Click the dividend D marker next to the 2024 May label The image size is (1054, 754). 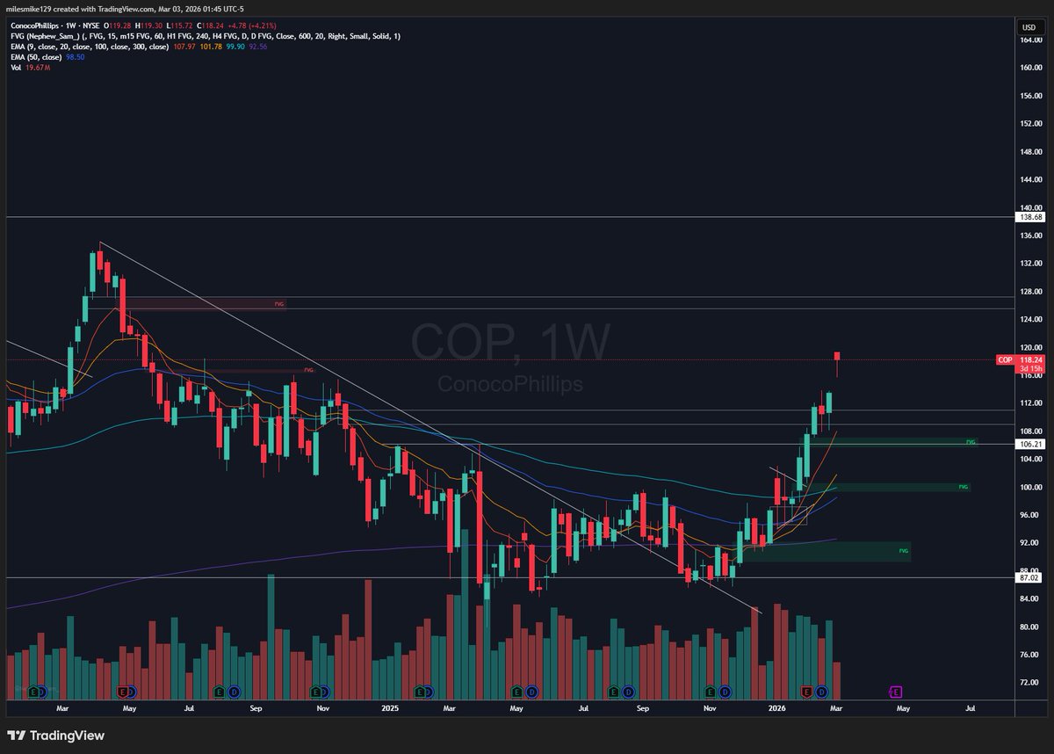coord(132,692)
